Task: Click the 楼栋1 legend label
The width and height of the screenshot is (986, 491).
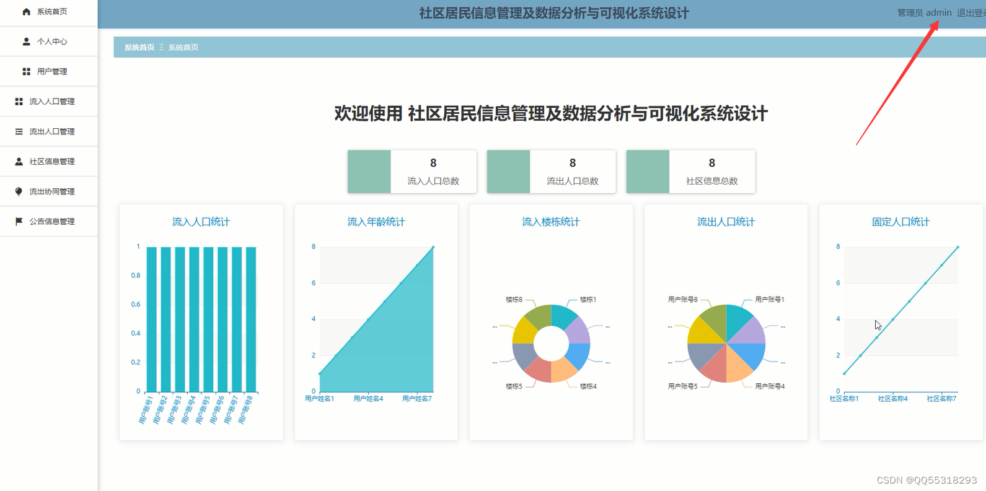Action: coord(588,300)
